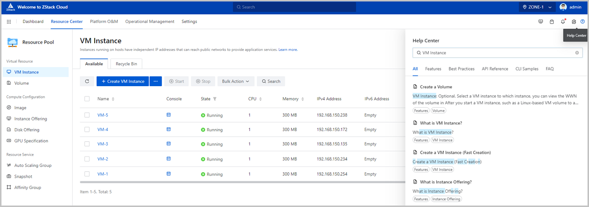
Task: Tick the checkbox for VM-1
Action: tap(87, 174)
